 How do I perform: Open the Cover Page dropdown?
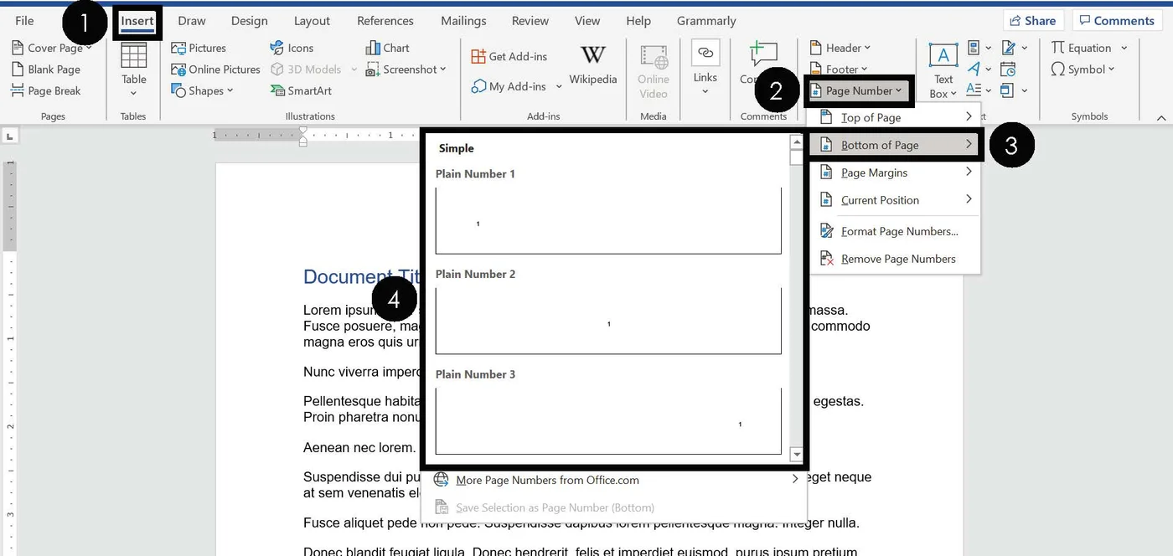click(52, 48)
